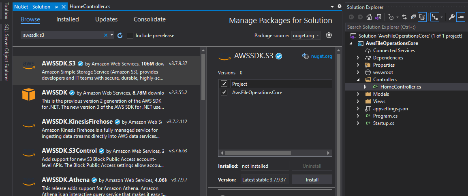Click Switch Views icon in Solution Explorer
Screen dimensions: 468x196
[378, 17]
